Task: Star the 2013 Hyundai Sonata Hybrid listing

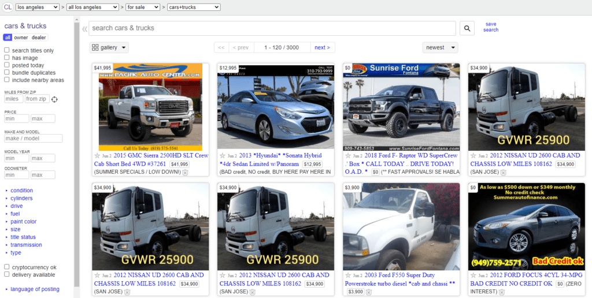Action: [x=223, y=156]
